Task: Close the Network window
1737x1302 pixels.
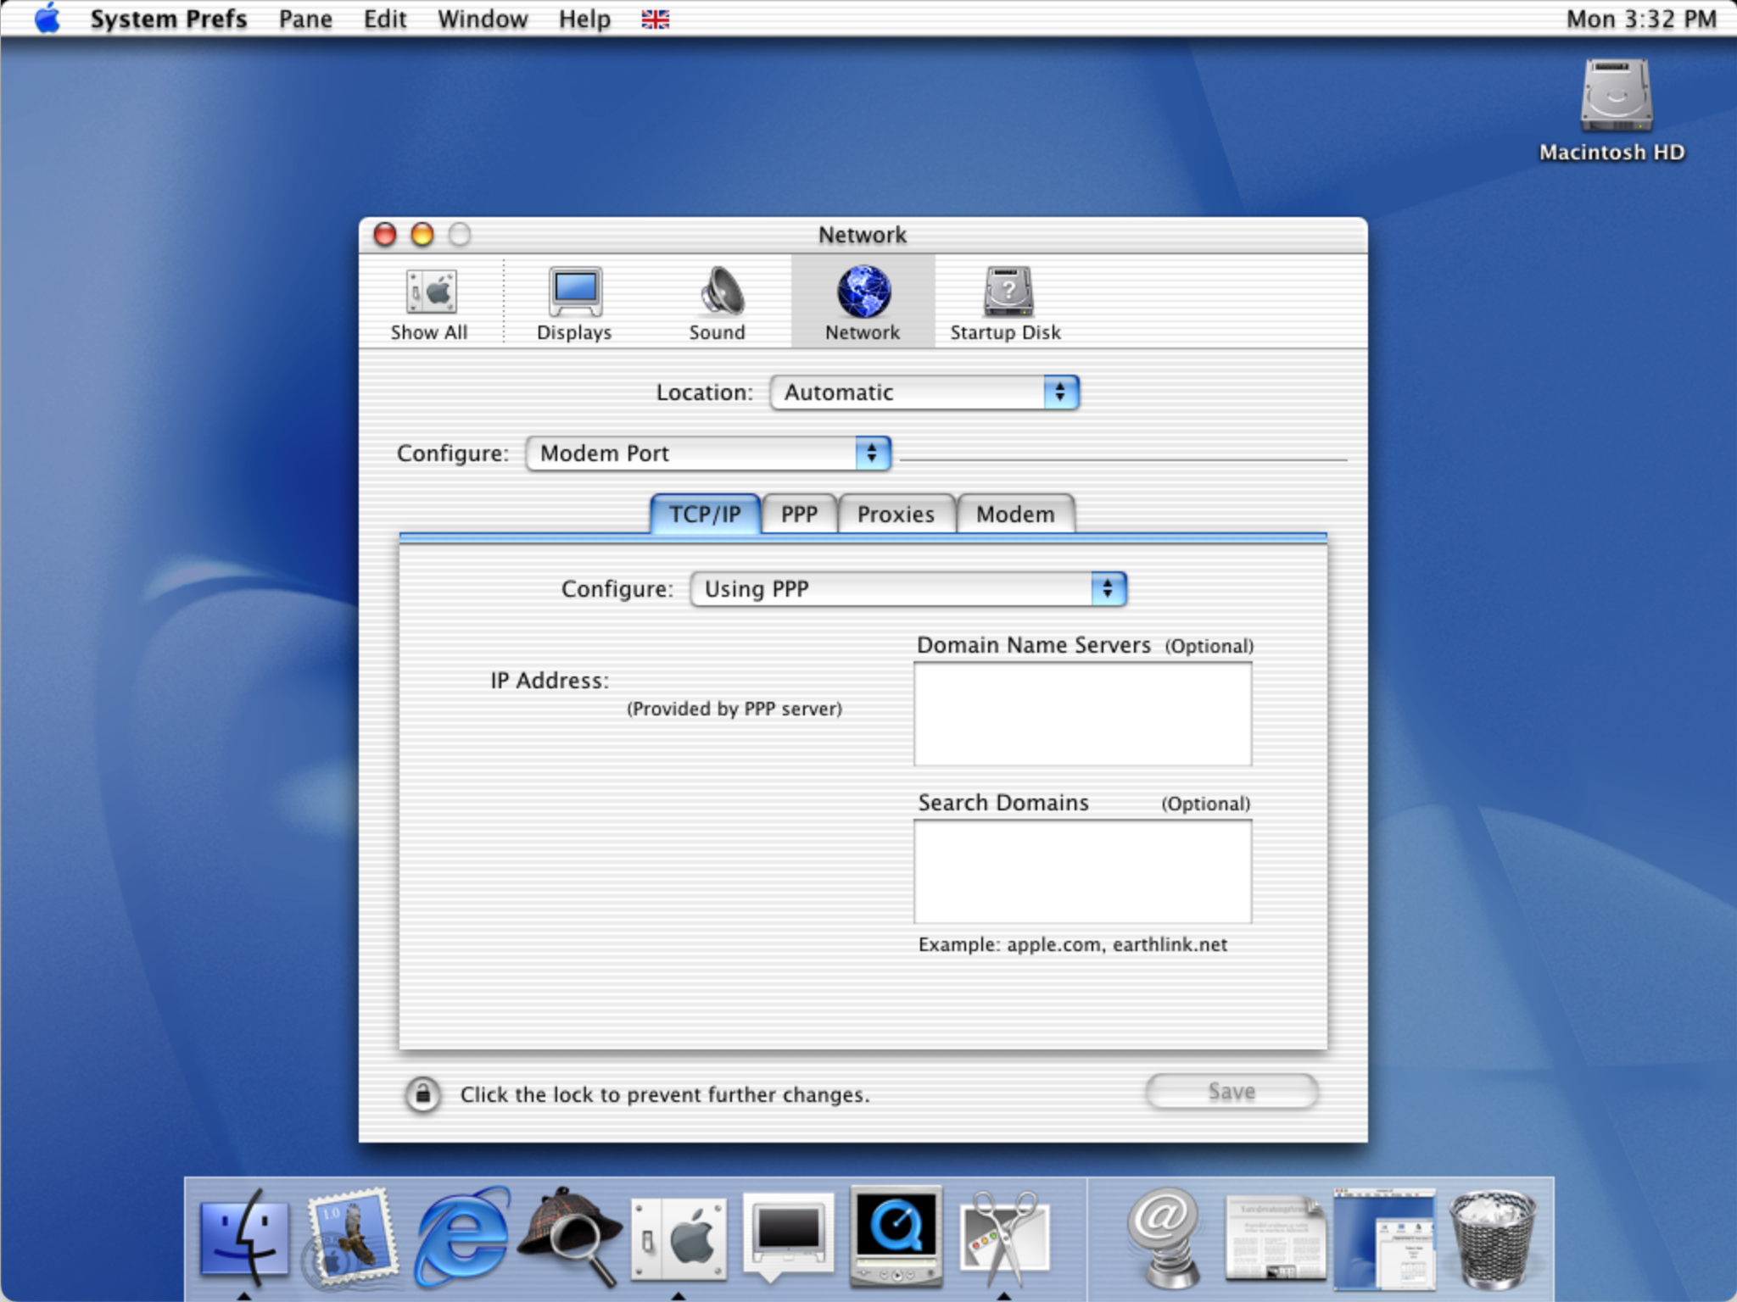Action: [385, 234]
